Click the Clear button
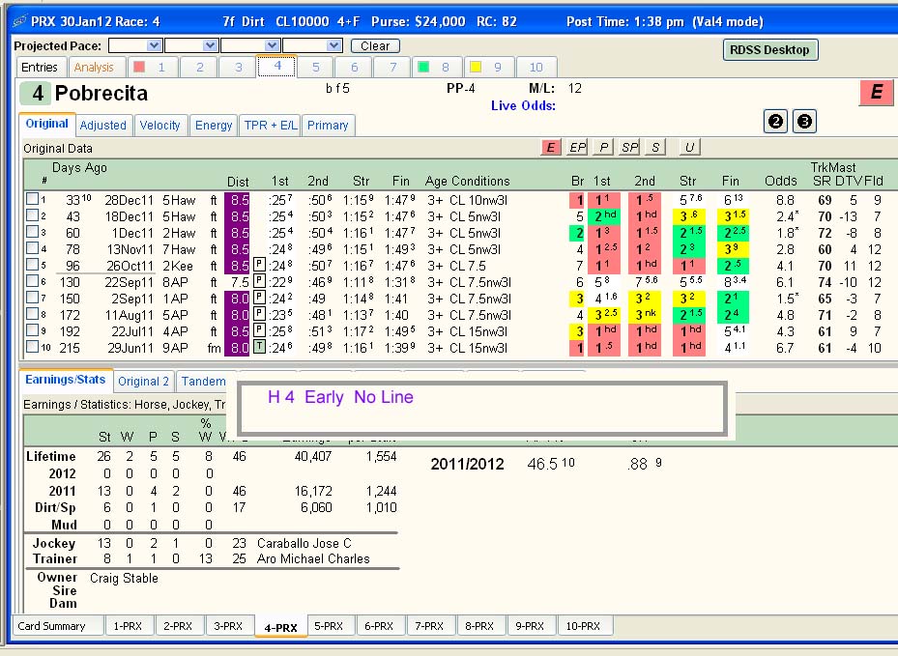Screen dimensions: 898x656 tap(375, 45)
